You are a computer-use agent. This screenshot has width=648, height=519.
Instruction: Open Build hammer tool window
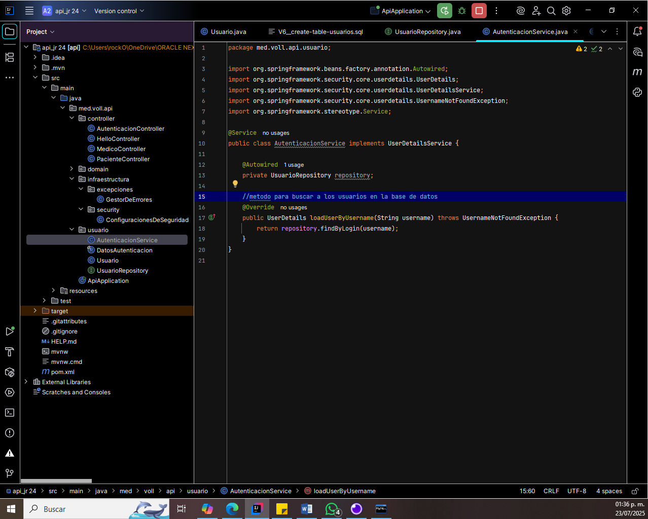tap(10, 352)
